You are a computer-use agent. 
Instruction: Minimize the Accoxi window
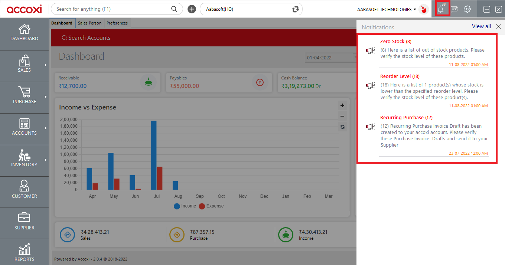(486, 9)
